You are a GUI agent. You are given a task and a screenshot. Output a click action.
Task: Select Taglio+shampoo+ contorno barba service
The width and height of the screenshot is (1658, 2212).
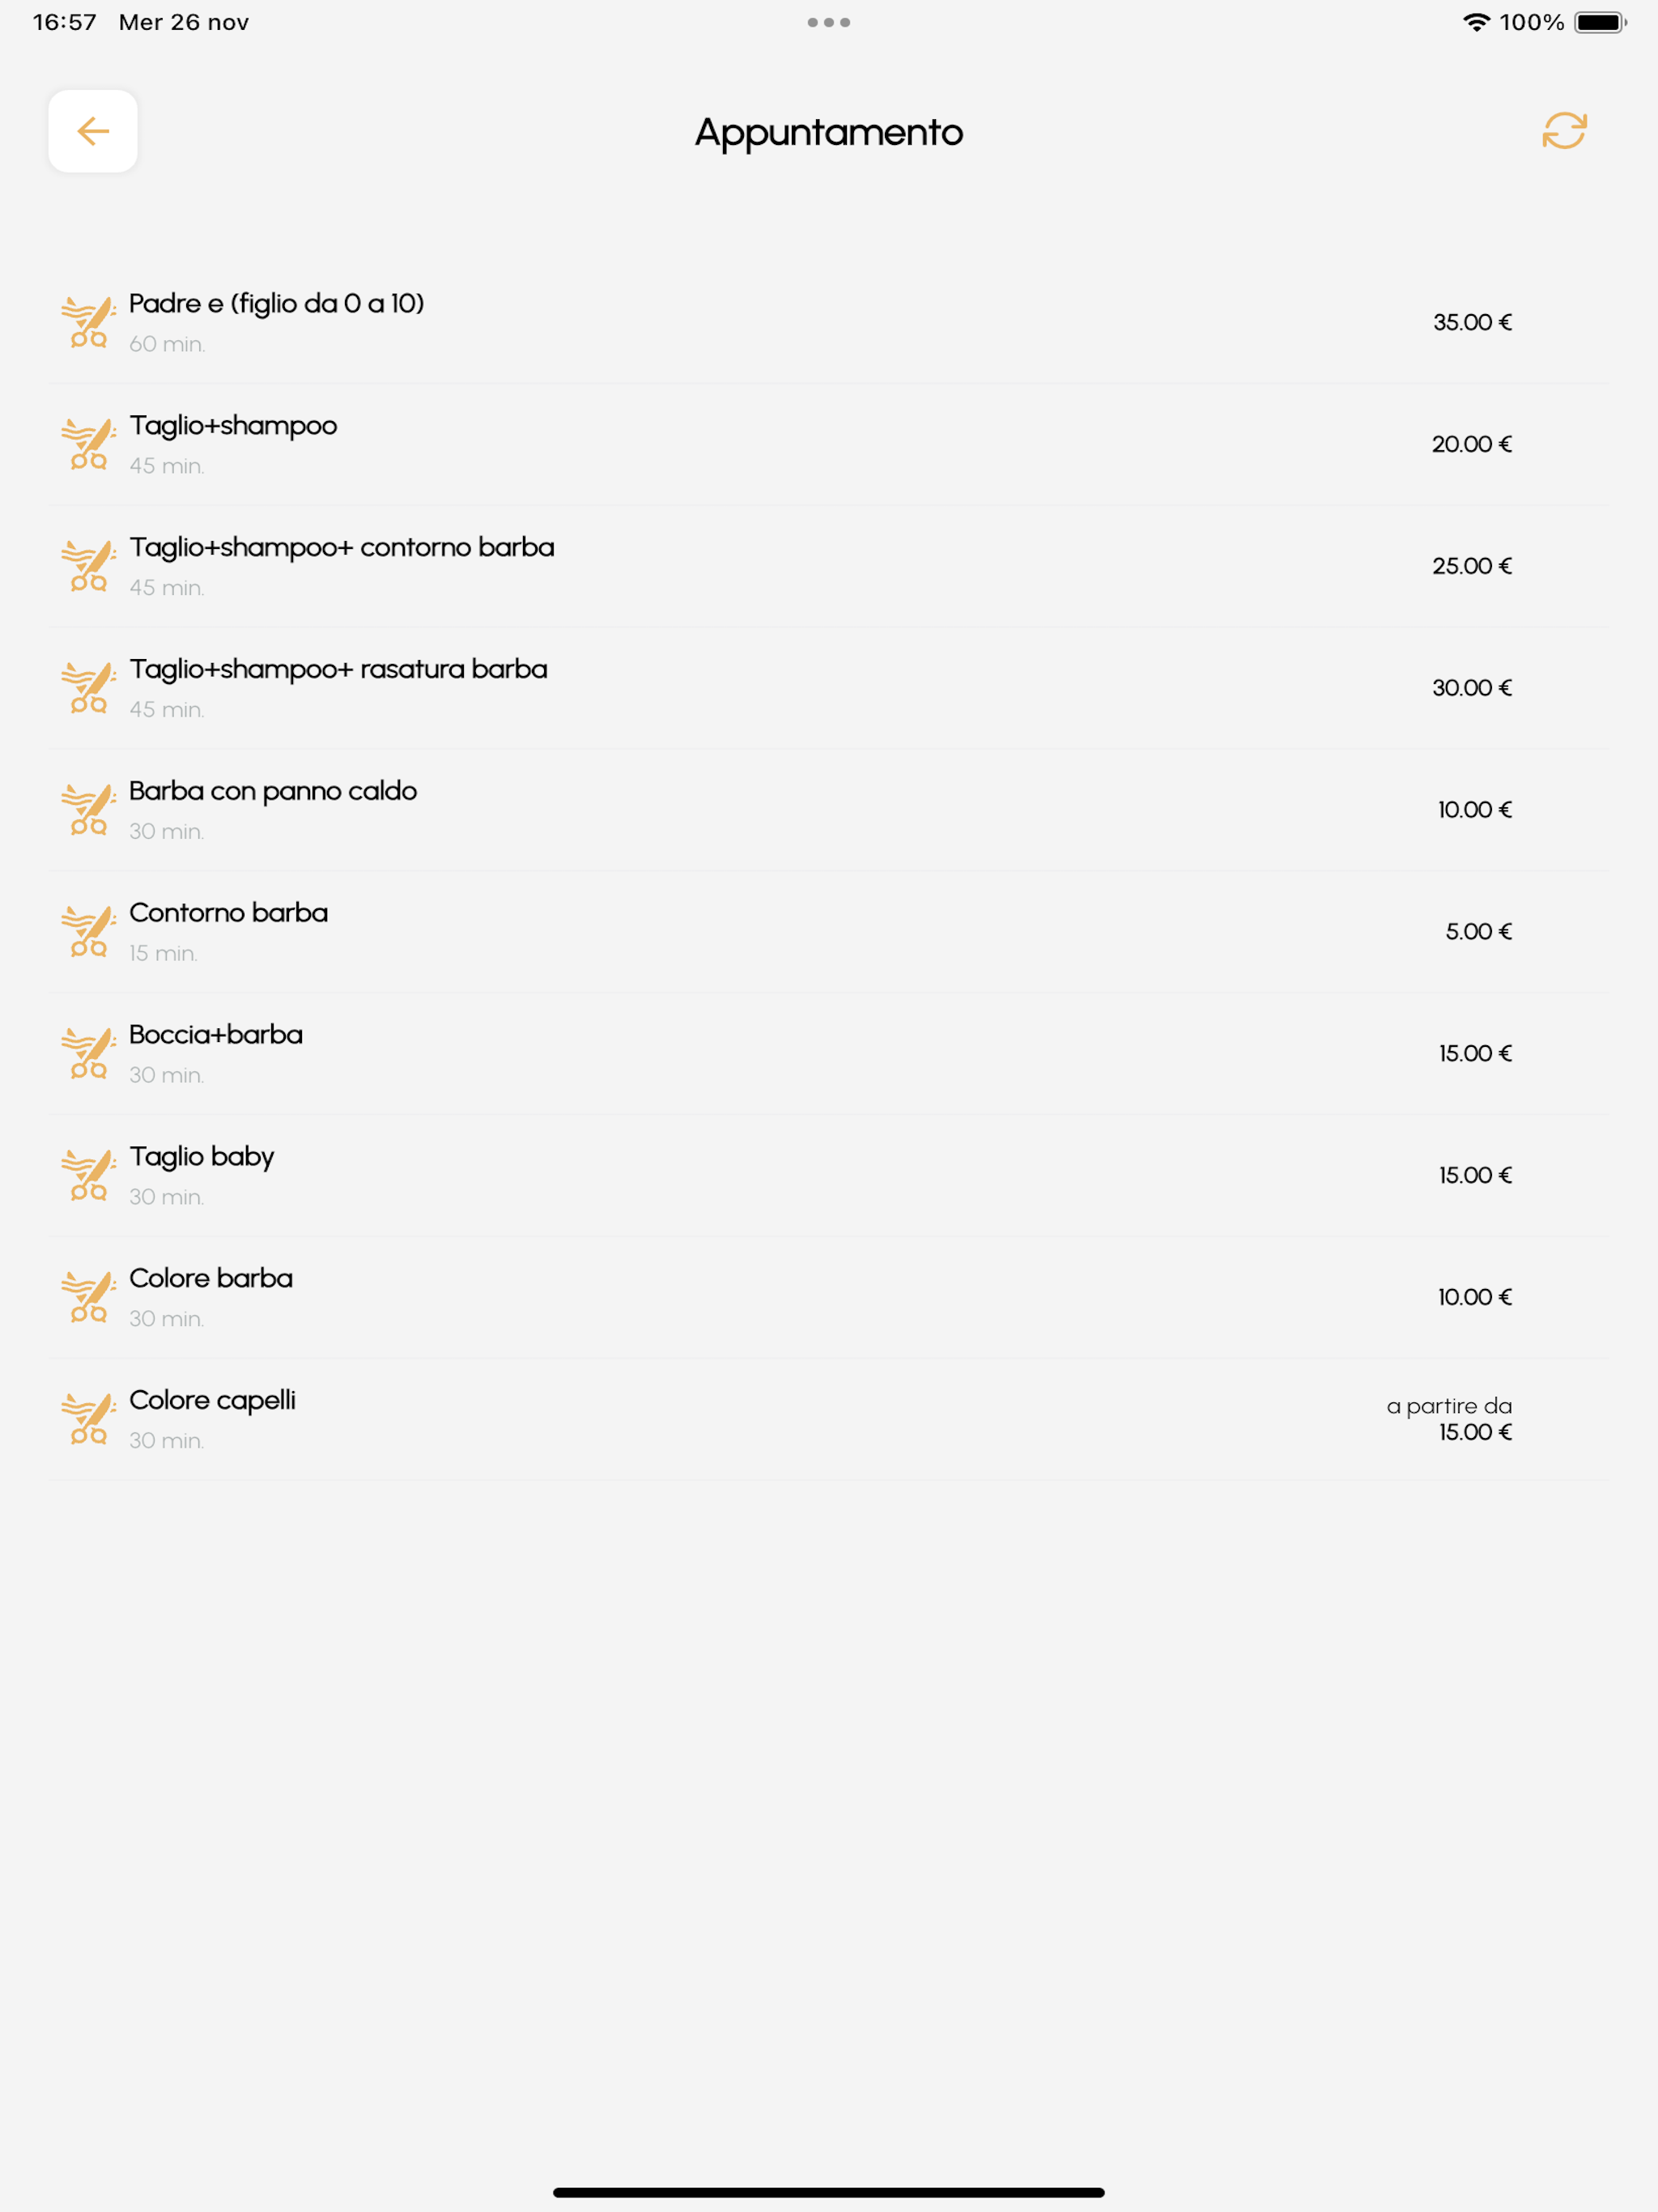[x=828, y=566]
